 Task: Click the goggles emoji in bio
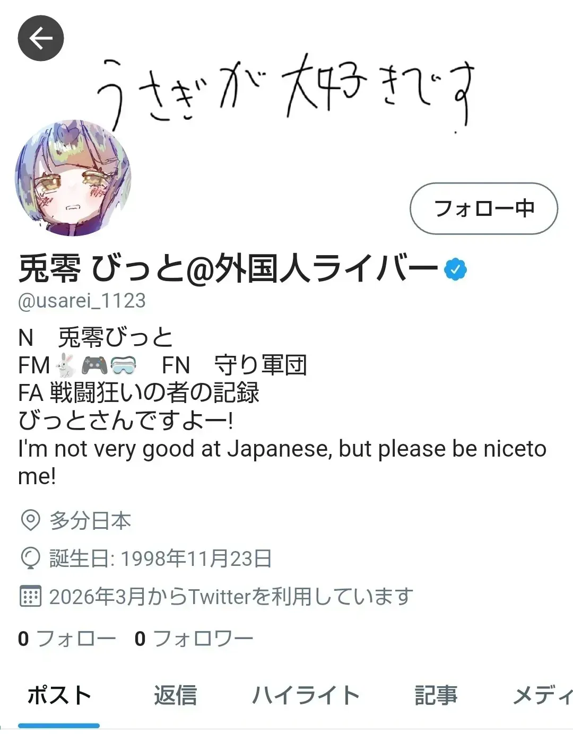[123, 365]
